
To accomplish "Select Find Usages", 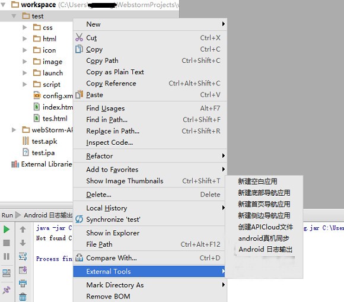I will 150,108.
